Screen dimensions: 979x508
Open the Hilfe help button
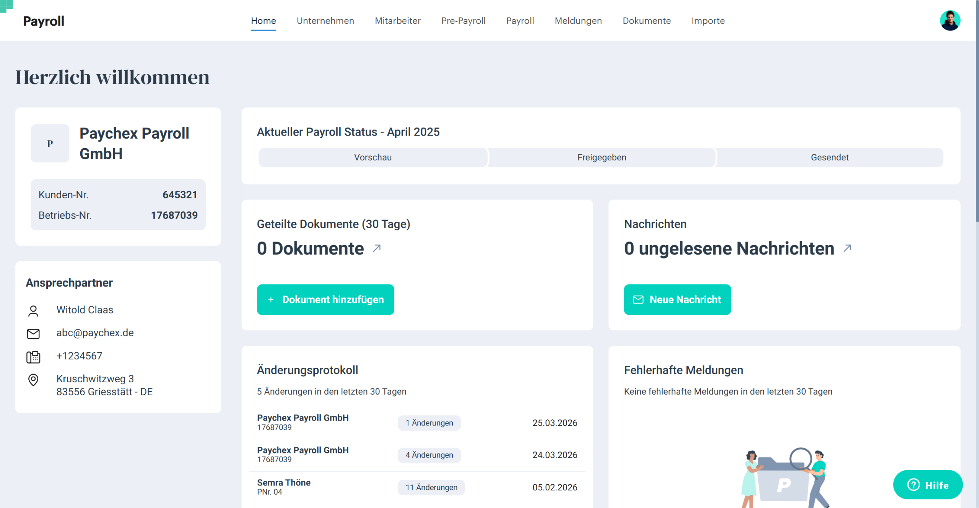pyautogui.click(x=927, y=485)
